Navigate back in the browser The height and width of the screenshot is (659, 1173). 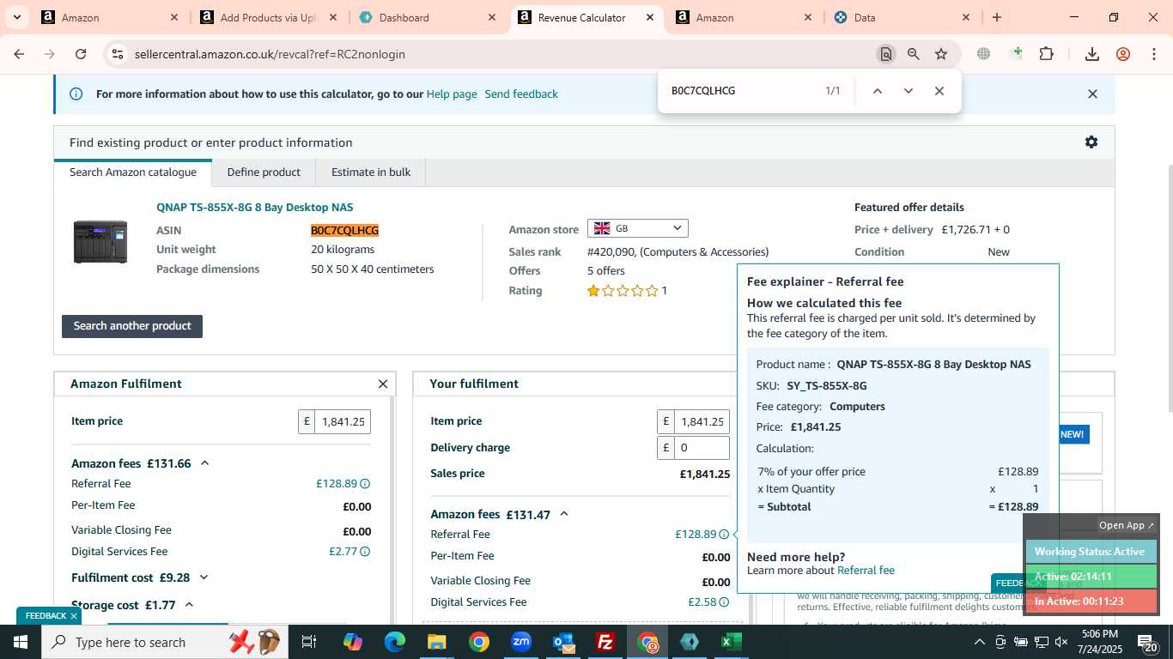pyautogui.click(x=19, y=54)
